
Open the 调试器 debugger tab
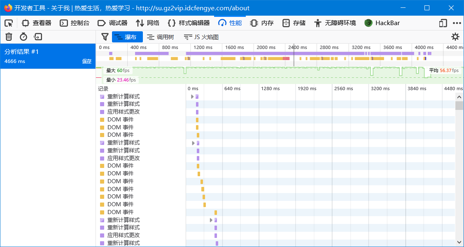tap(112, 23)
